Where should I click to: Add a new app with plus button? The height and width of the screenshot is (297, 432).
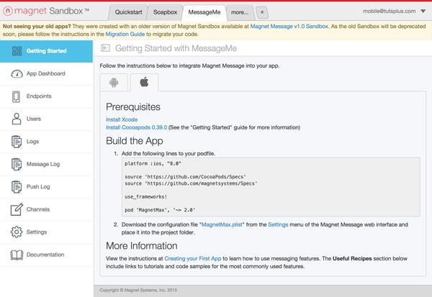(x=262, y=12)
